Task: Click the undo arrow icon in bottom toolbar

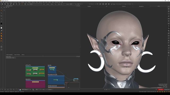Action: tap(2, 90)
